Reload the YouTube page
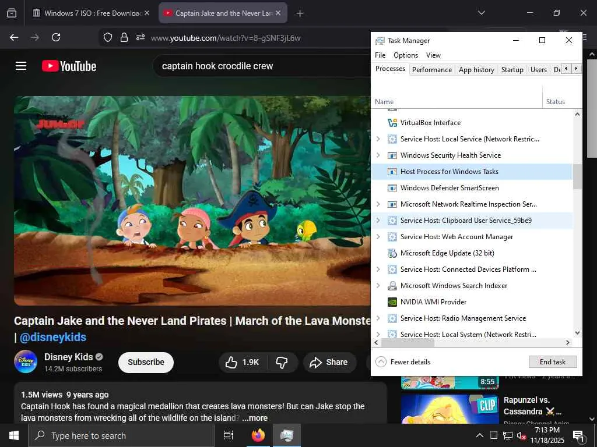The height and width of the screenshot is (447, 597). pyautogui.click(x=56, y=37)
